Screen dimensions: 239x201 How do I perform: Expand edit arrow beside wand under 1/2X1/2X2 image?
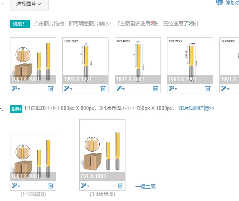point(71,89)
